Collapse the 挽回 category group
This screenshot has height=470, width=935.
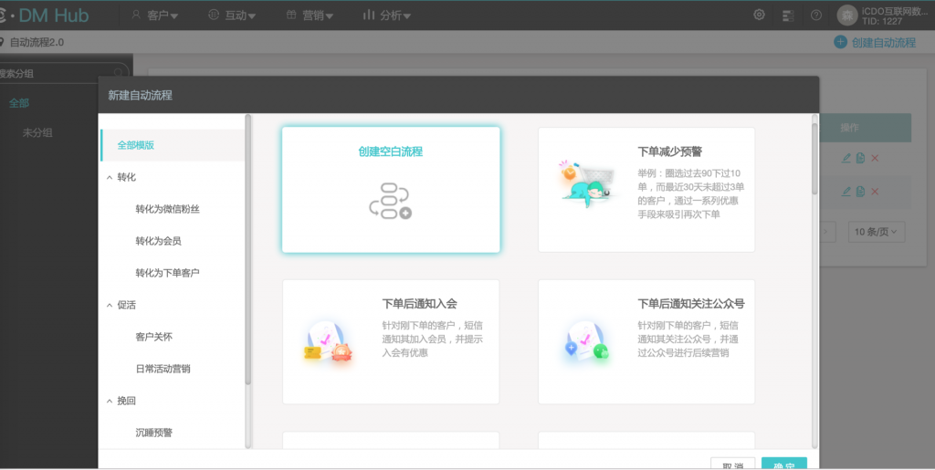click(109, 401)
